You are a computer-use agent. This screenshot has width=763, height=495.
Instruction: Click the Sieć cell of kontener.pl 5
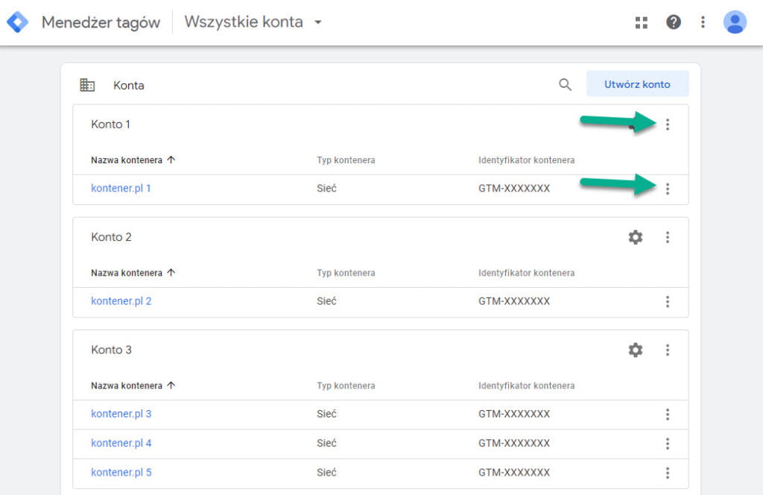pos(326,472)
